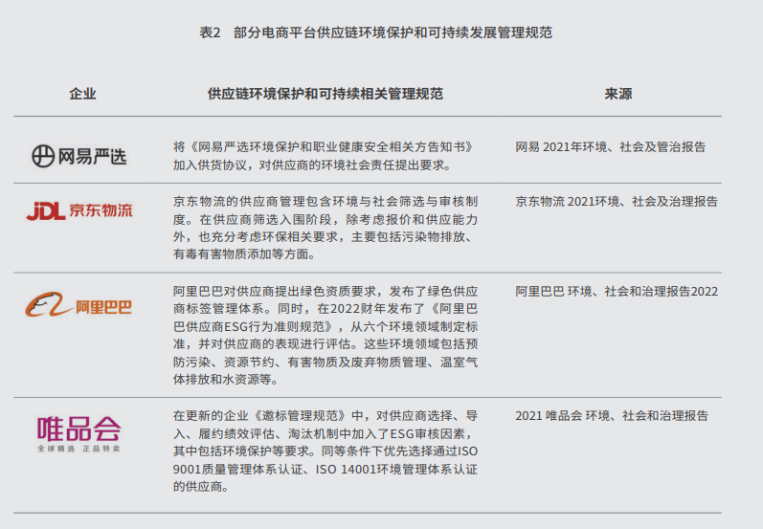Viewport: 763px width, 529px height.
Task: Select the line 度。在供应商筛选入围阶段
Action: click(x=325, y=219)
